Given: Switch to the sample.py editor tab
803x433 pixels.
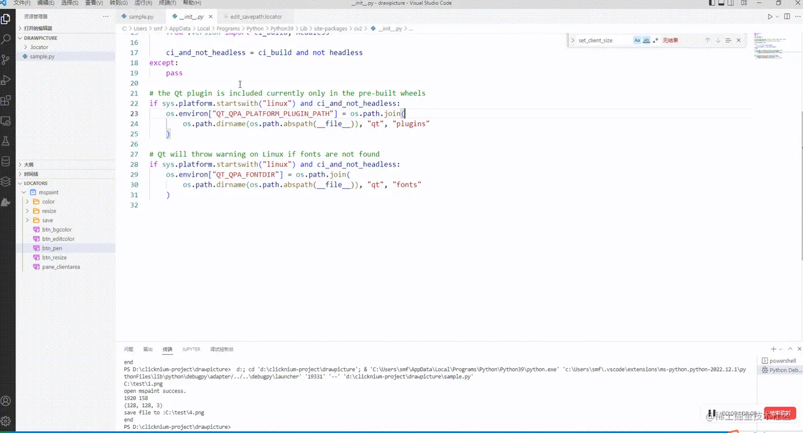Looking at the screenshot, I should pos(141,17).
